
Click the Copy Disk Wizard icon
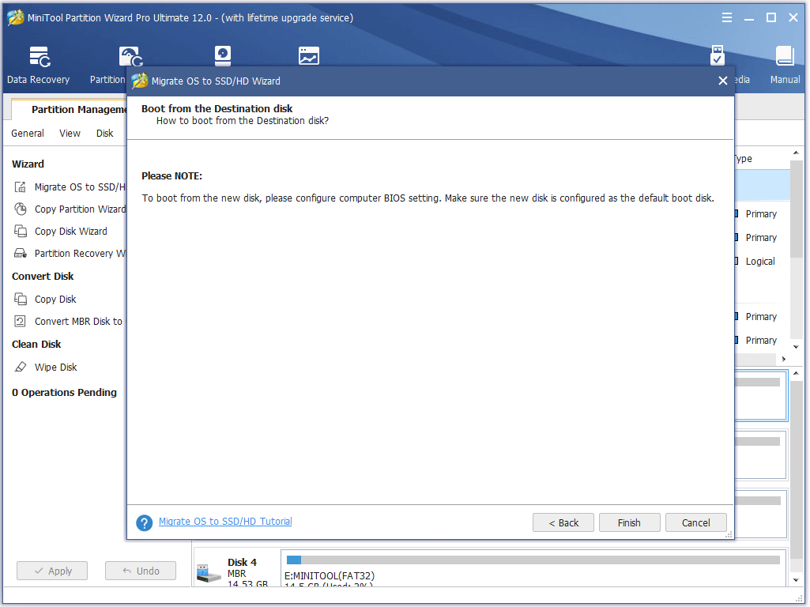click(x=20, y=231)
